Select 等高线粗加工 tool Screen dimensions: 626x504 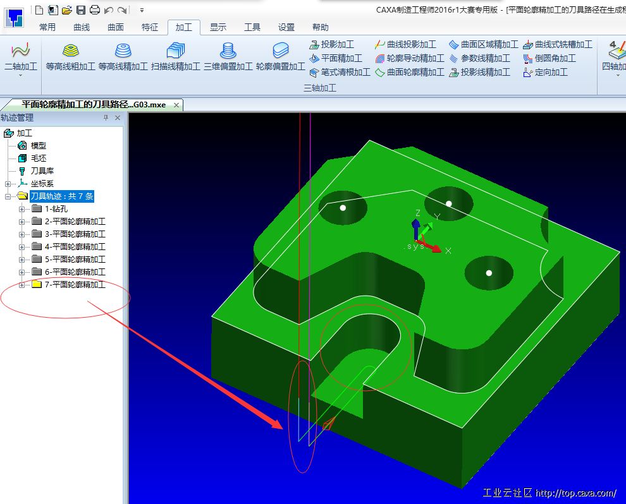tap(71, 57)
